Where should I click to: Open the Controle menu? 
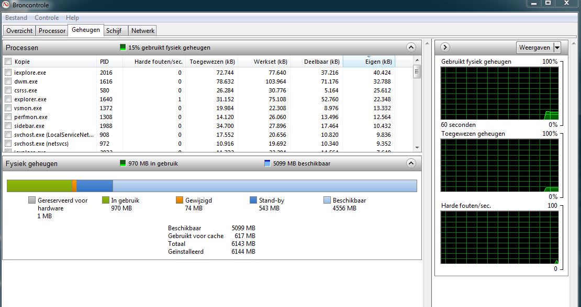pyautogui.click(x=47, y=17)
